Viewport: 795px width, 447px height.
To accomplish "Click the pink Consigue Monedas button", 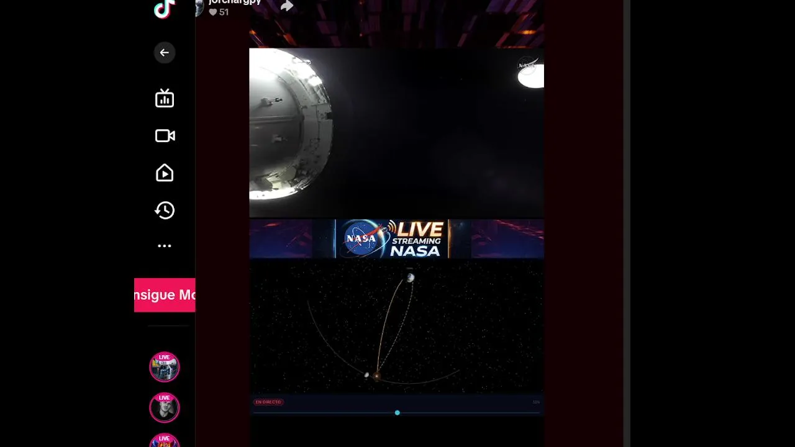I will (165, 295).
